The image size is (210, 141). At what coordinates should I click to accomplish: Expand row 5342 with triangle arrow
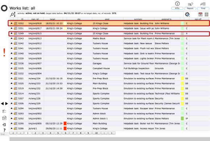point(12,43)
